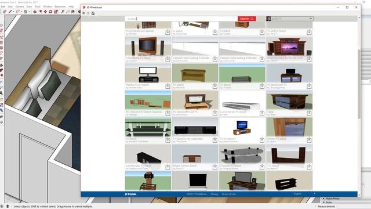Open the View menu
The width and height of the screenshot is (371, 209).
coord(10,6)
